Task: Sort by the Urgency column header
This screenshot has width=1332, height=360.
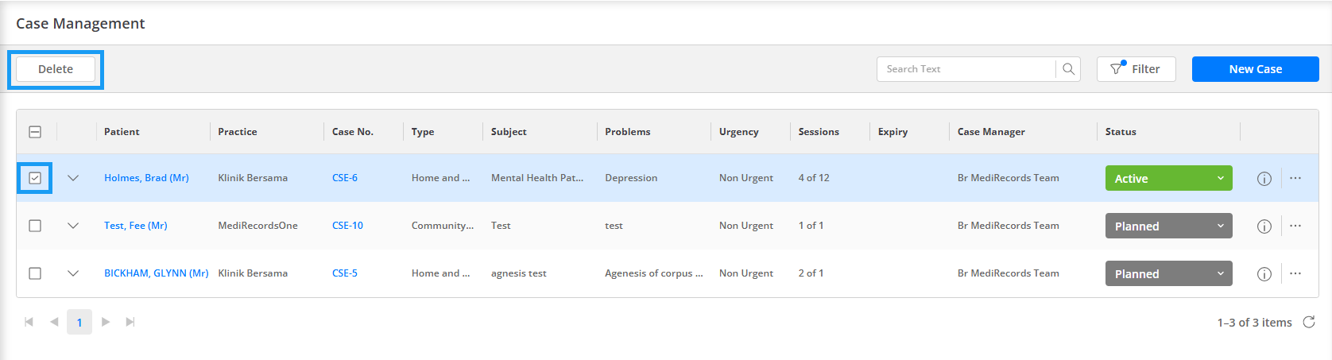Action: [x=738, y=132]
